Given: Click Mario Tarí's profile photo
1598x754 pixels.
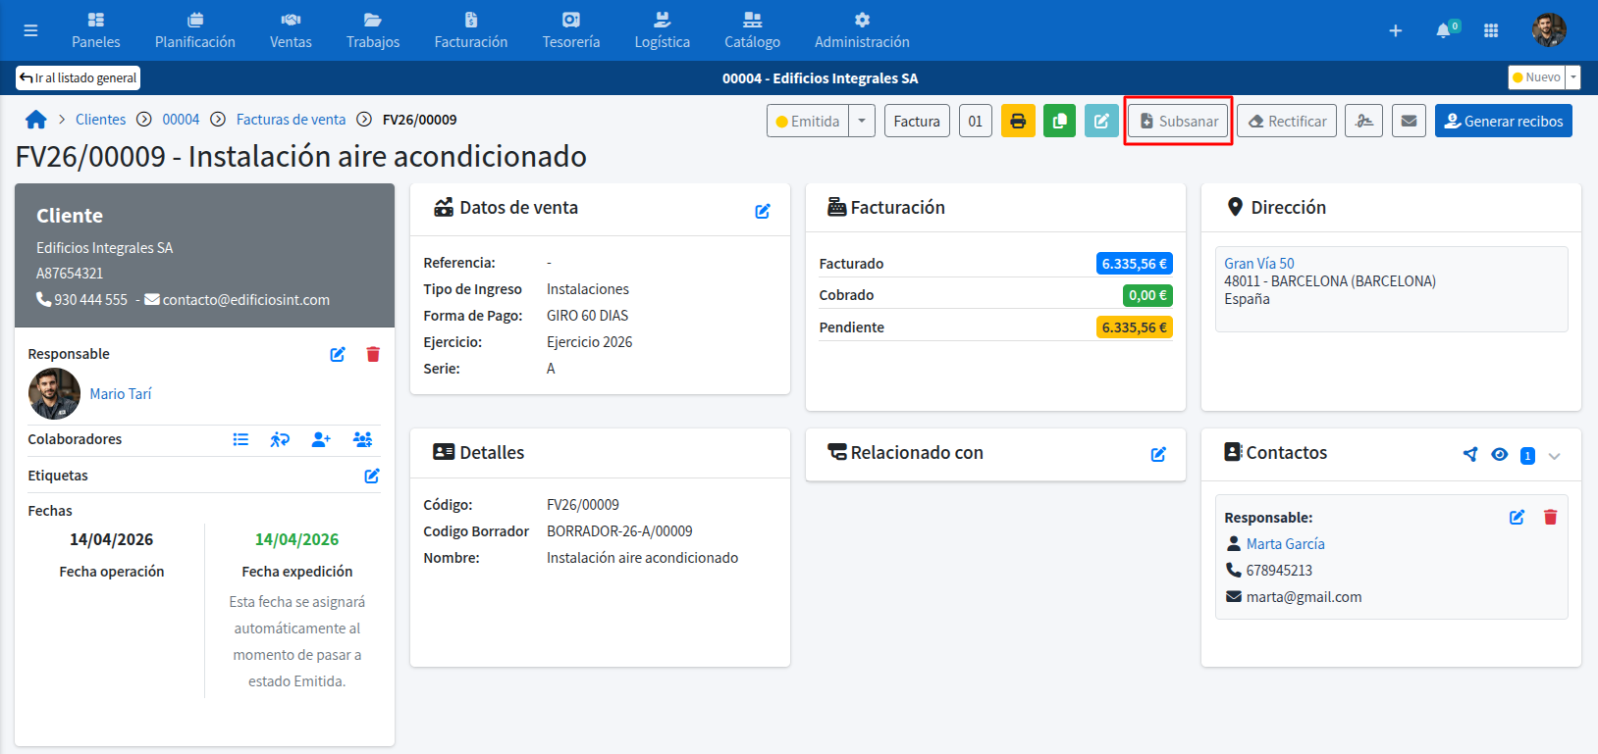Looking at the screenshot, I should (54, 393).
